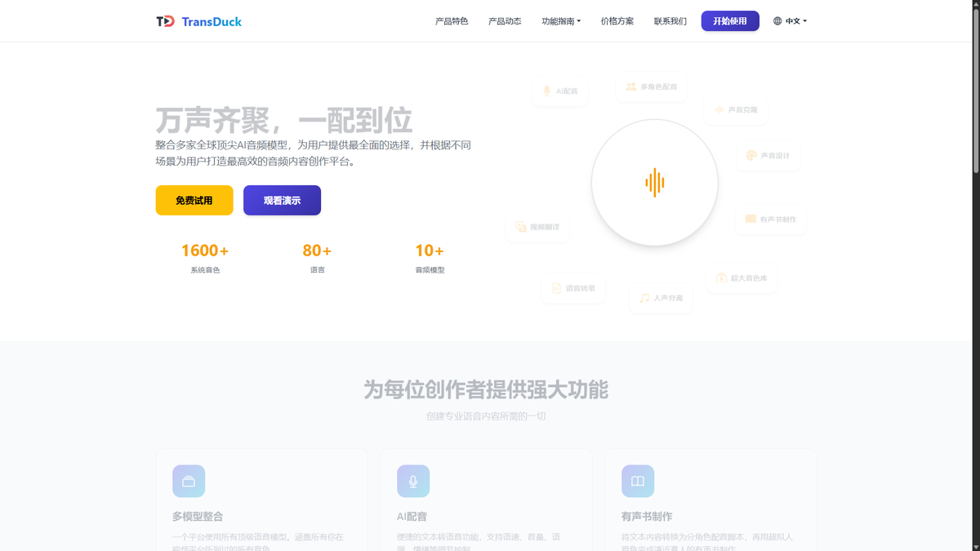Click the 为每位创作者提供强大功能 heading
Screen dimensions: 980x551
[486, 390]
